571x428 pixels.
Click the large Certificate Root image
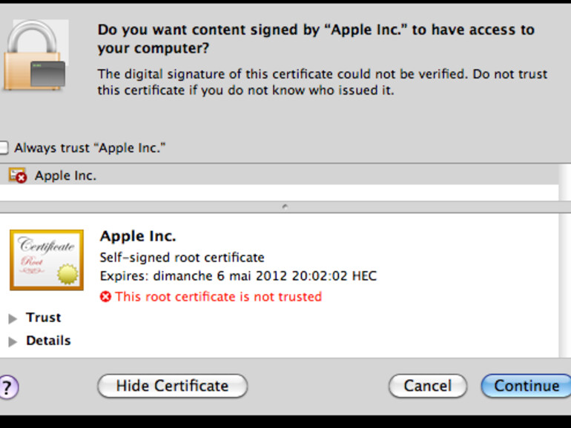tap(46, 260)
